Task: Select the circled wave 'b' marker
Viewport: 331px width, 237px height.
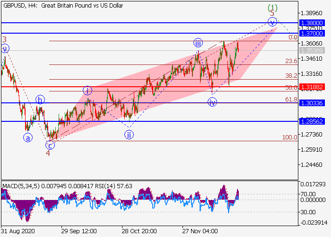Action: click(40, 100)
